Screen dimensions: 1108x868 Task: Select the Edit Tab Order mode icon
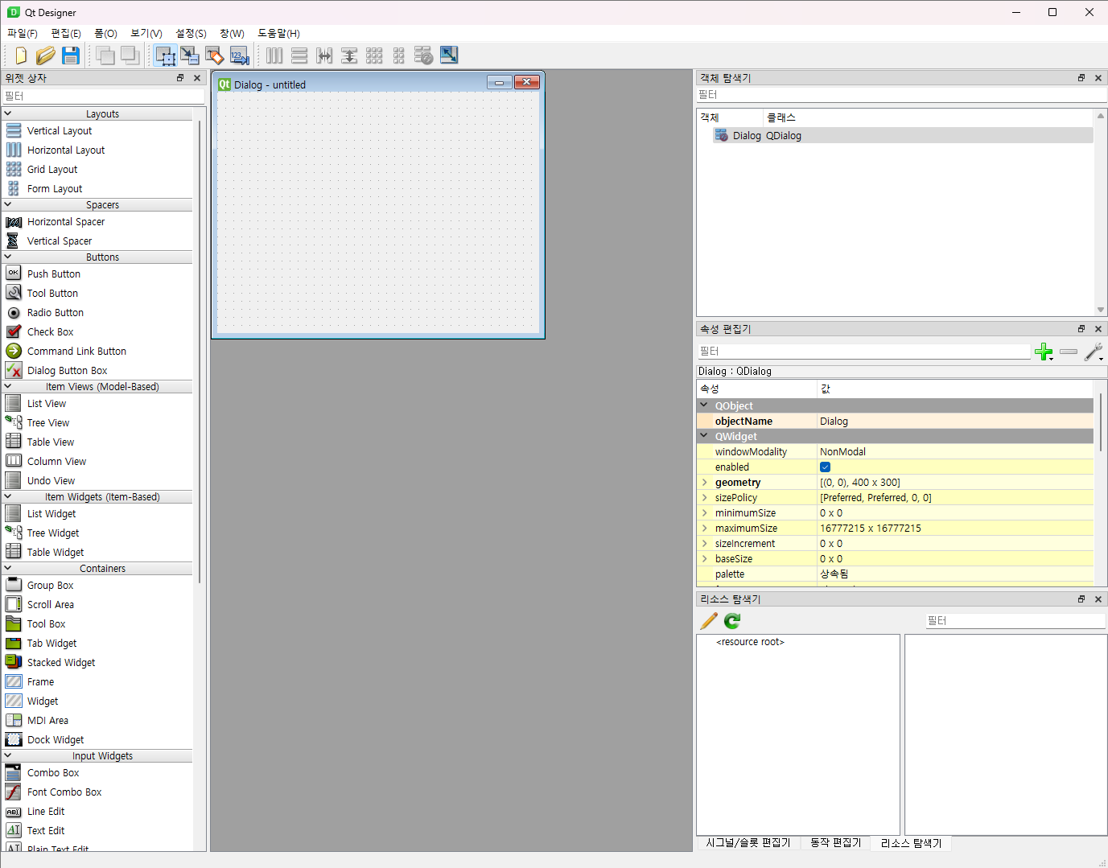click(240, 56)
